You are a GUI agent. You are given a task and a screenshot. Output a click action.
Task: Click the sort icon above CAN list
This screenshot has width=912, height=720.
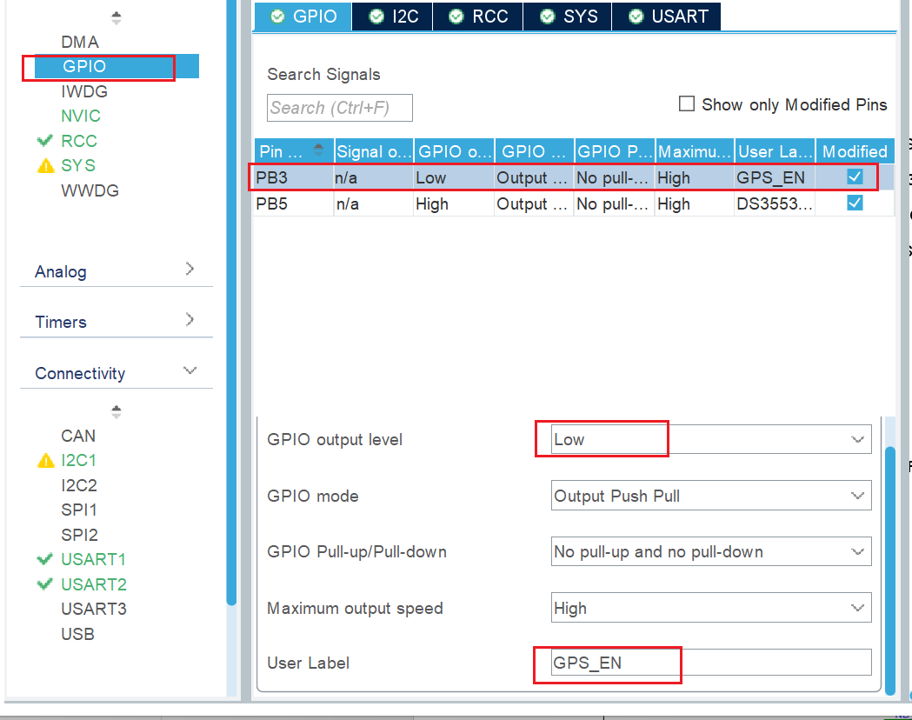point(116,411)
